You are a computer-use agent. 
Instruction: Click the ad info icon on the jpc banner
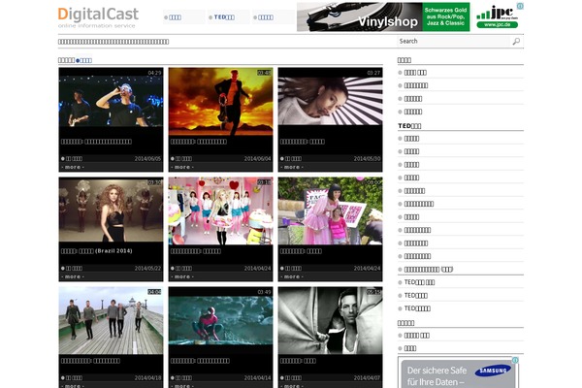tap(520, 6)
